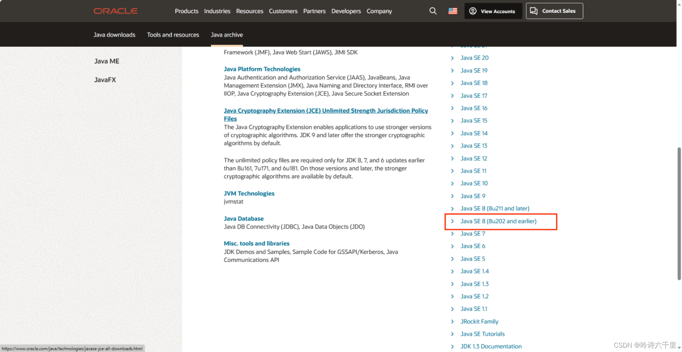Open Java SE 1.3 archive link
682x352 pixels.
474,283
